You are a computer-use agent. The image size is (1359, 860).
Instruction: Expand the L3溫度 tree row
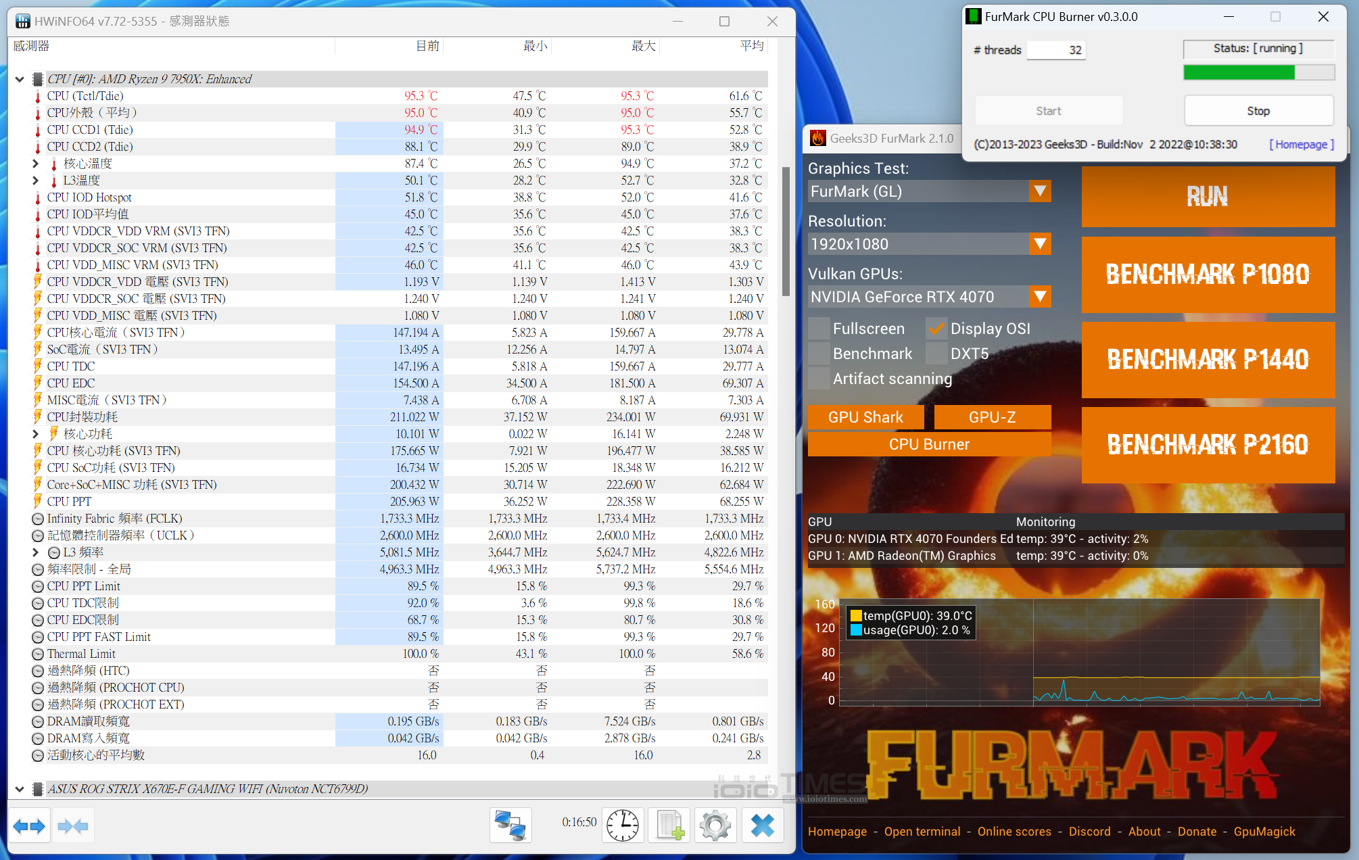[x=35, y=181]
